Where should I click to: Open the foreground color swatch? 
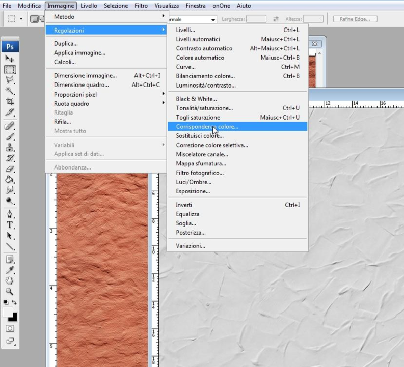(8, 312)
